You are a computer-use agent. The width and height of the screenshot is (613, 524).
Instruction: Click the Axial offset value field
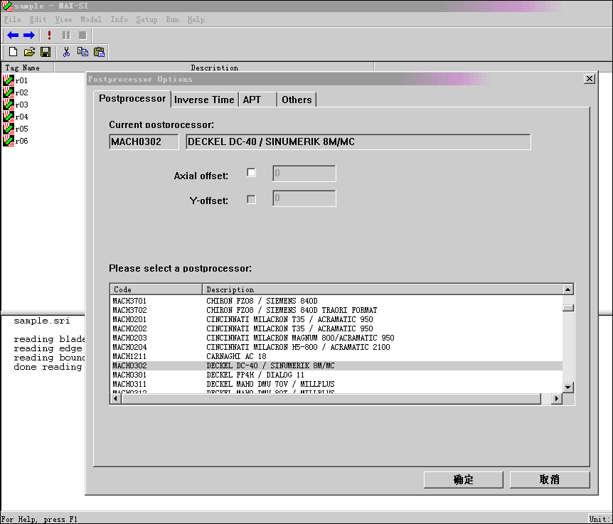[304, 173]
